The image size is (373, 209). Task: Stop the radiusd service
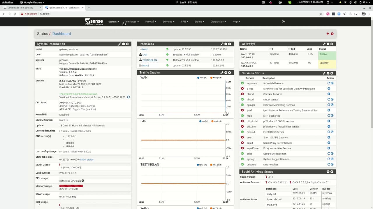pyautogui.click(x=332, y=132)
